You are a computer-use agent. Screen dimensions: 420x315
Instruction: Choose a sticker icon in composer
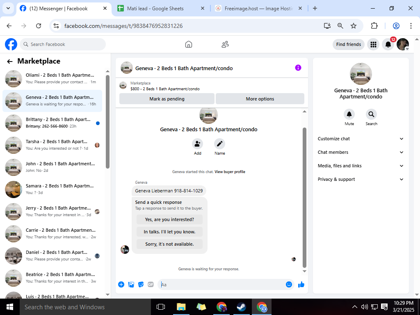click(x=141, y=285)
